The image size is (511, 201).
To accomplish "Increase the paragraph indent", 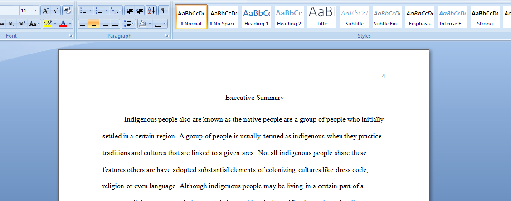I will [x=140, y=11].
